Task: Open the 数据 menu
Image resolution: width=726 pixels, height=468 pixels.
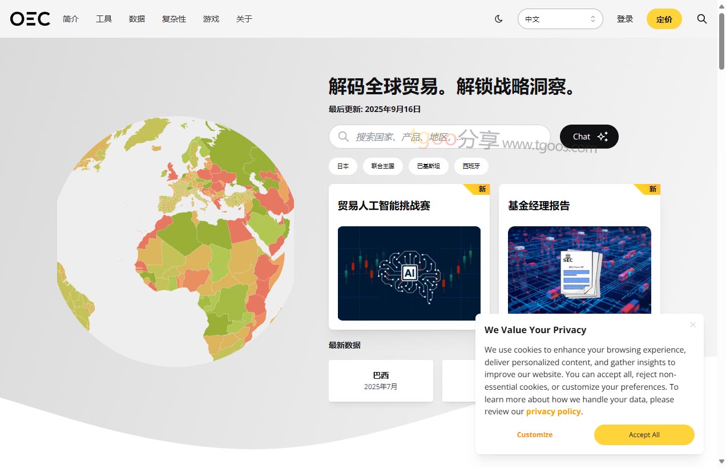Action: pyautogui.click(x=137, y=19)
